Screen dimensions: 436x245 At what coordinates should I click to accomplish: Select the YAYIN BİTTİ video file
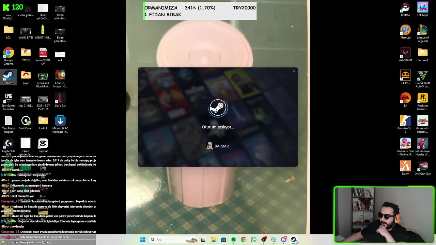coord(26,32)
